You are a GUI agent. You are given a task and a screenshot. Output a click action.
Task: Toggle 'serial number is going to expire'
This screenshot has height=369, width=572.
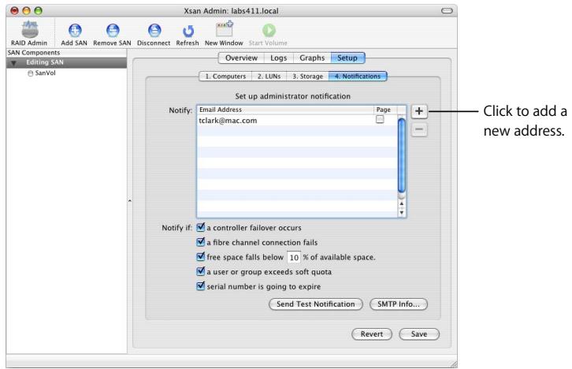click(200, 285)
